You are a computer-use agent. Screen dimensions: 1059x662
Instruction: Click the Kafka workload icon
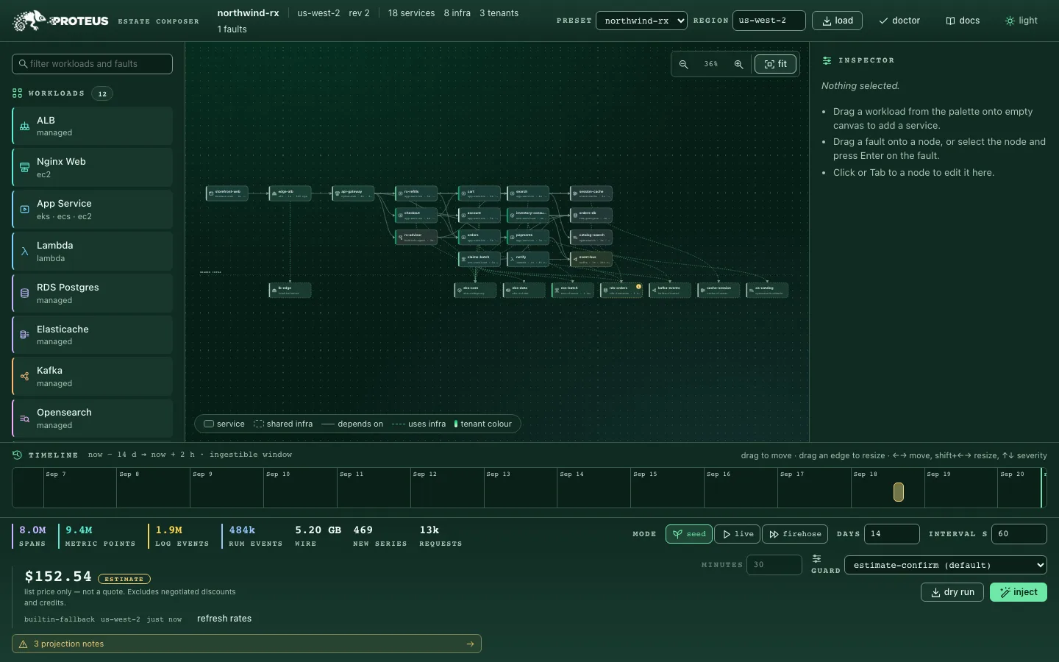pyautogui.click(x=24, y=376)
